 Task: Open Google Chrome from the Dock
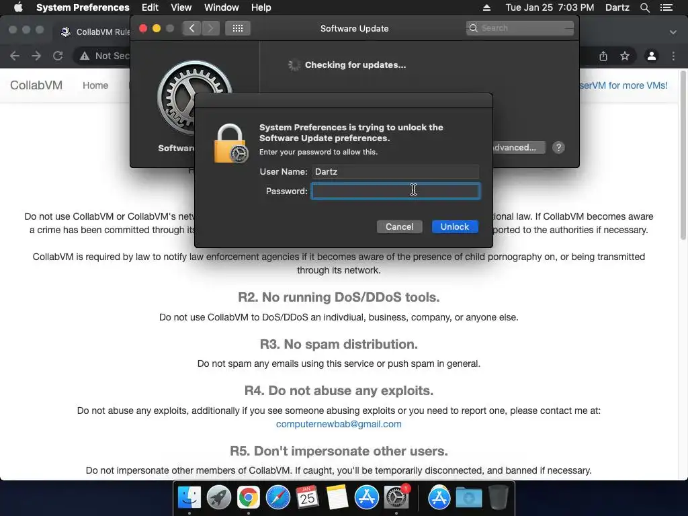[x=249, y=498]
